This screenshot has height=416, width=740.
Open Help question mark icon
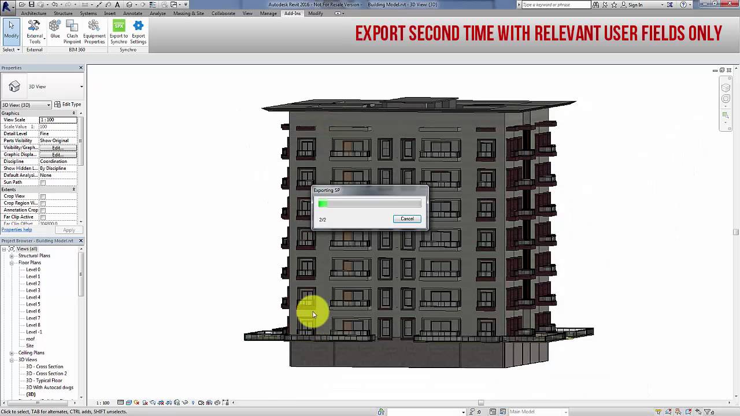coord(683,5)
